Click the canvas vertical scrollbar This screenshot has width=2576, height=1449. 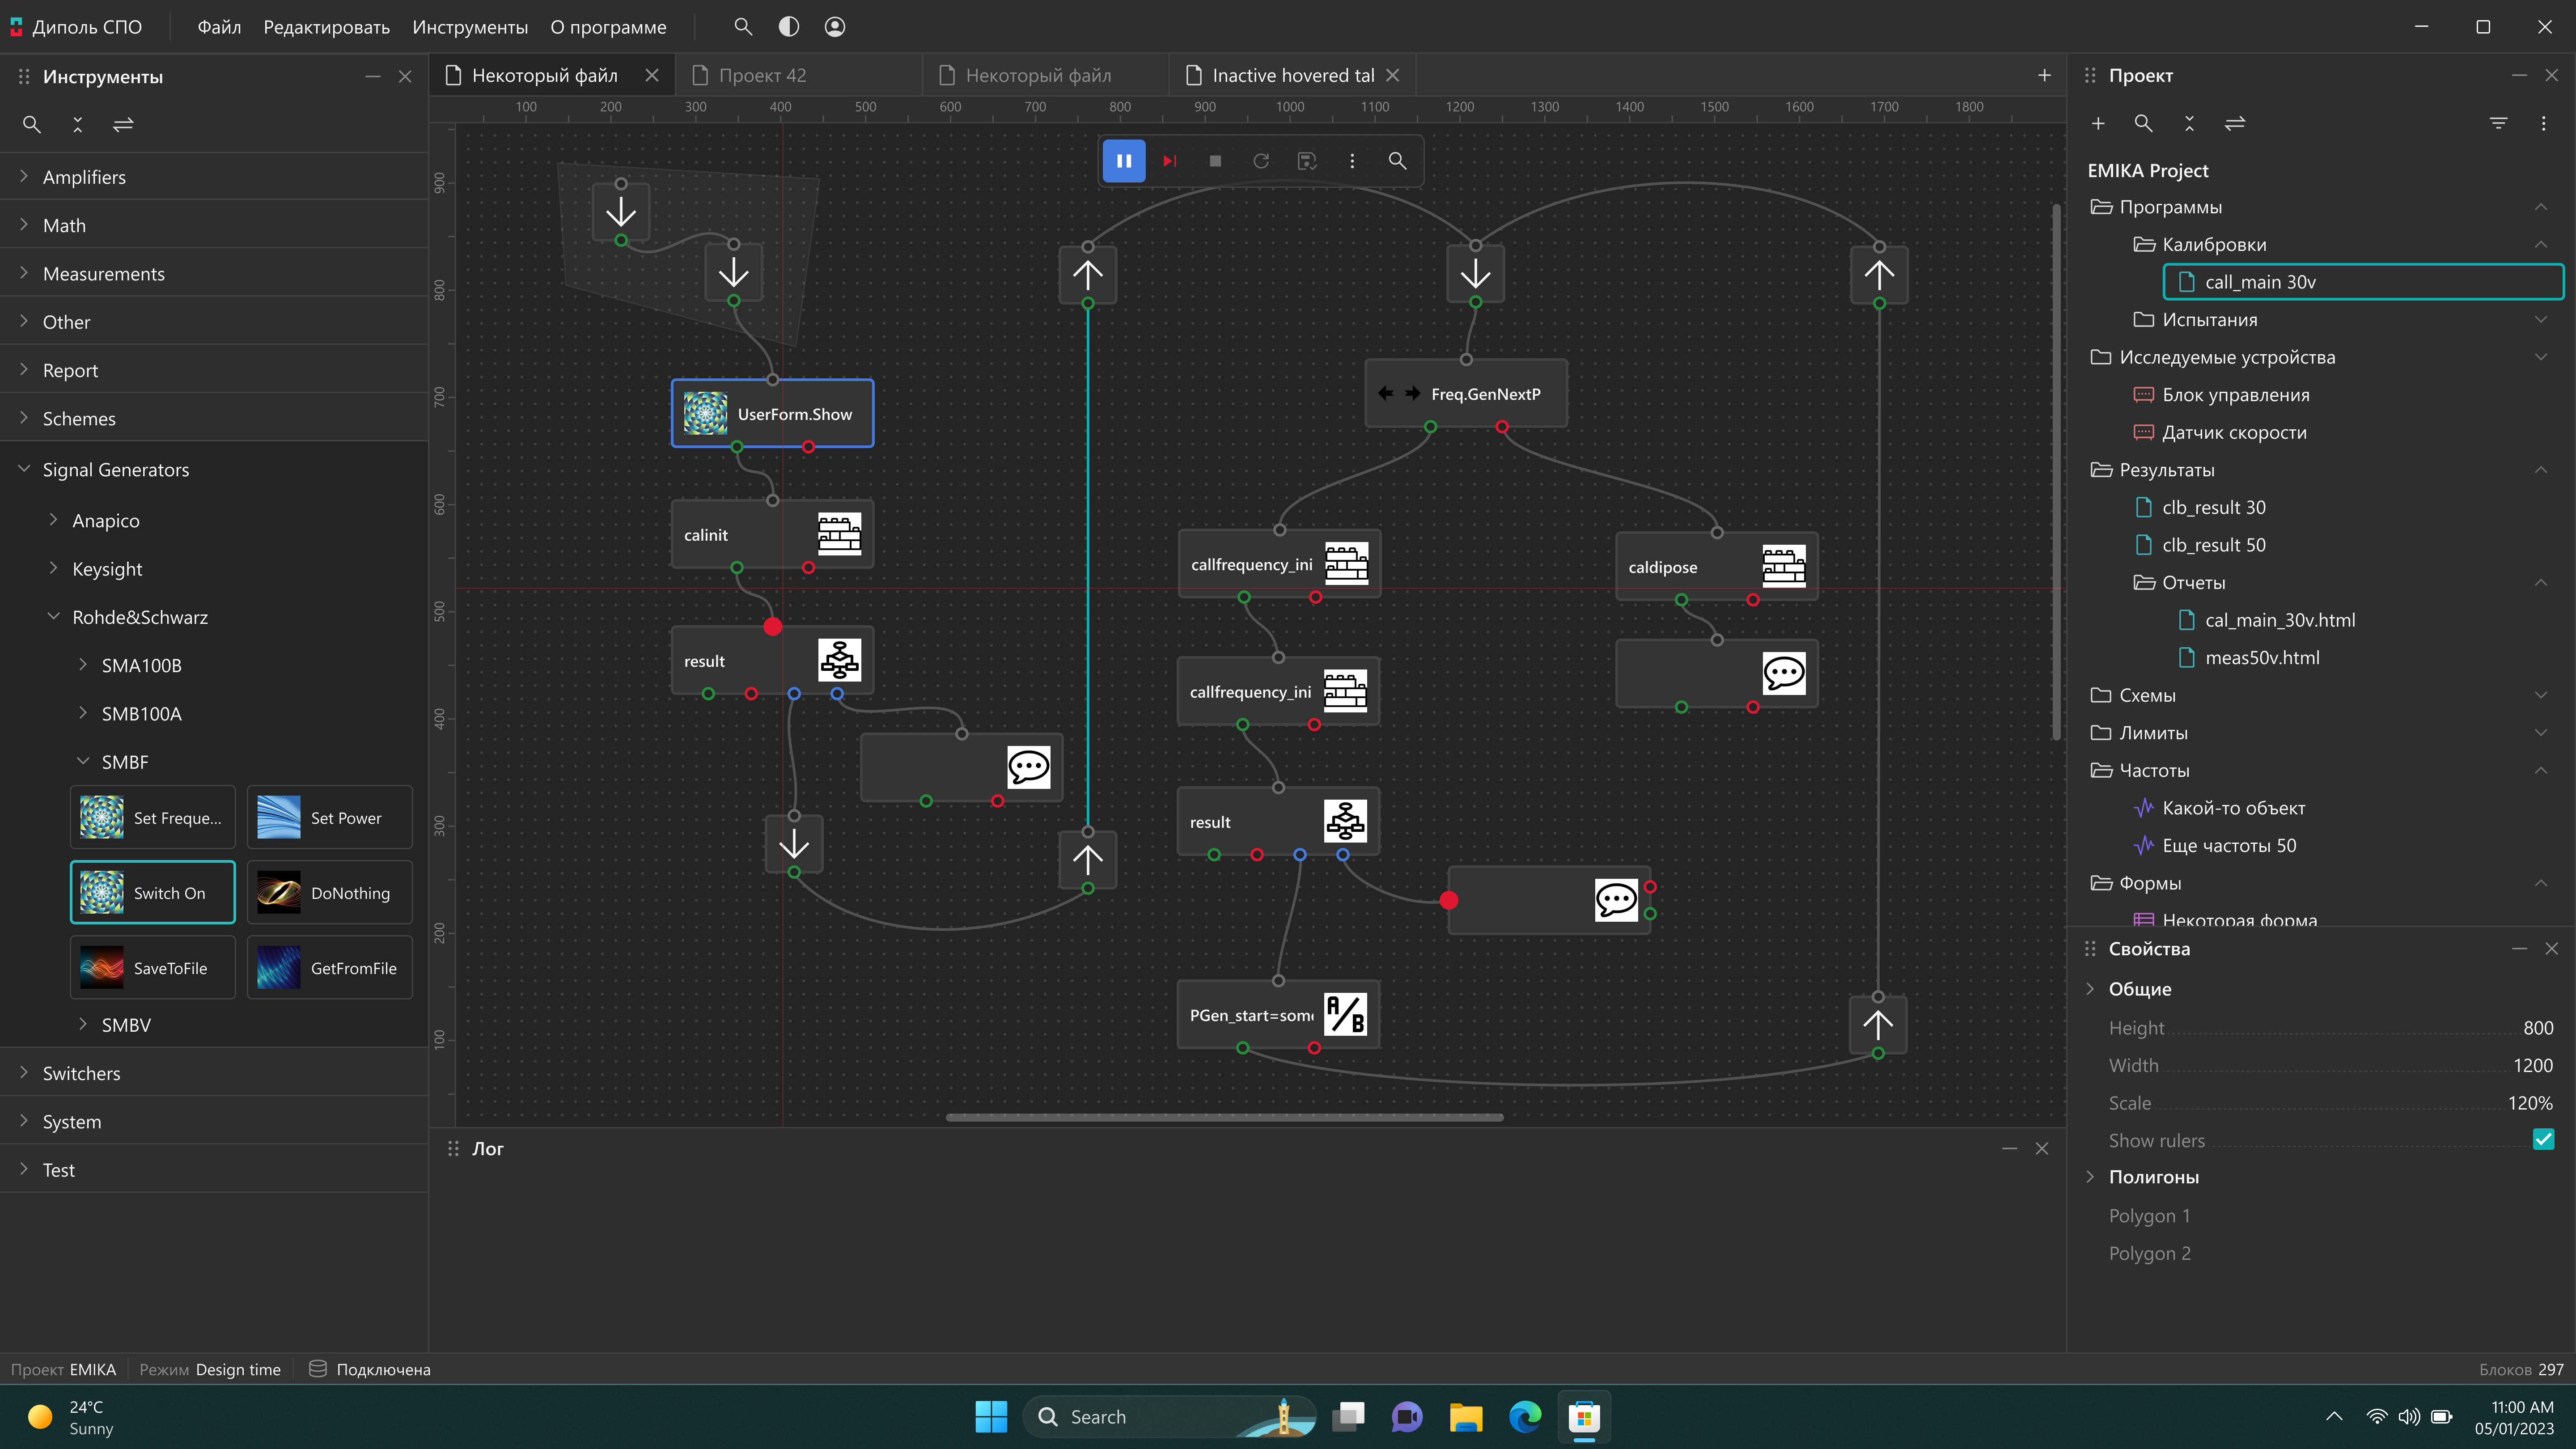pos(2056,471)
